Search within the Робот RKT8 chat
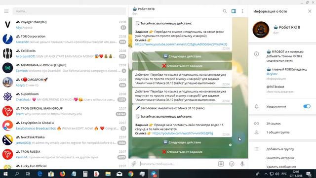Viewport: 316px width, 178px height. pos(225,11)
